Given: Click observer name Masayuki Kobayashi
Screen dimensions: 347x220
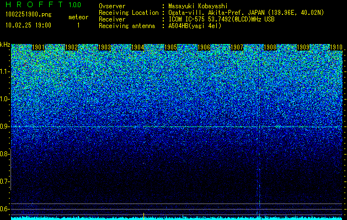Looking at the screenshot, I should [x=198, y=6].
